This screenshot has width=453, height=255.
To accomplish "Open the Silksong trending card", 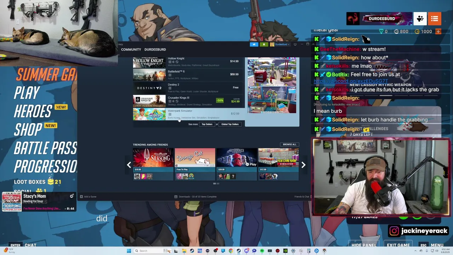I will (153, 164).
